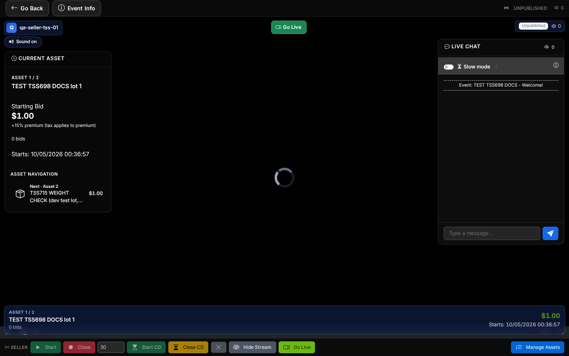
Task: Click the ASSET NAVIGATION heading
Action: pos(34,174)
